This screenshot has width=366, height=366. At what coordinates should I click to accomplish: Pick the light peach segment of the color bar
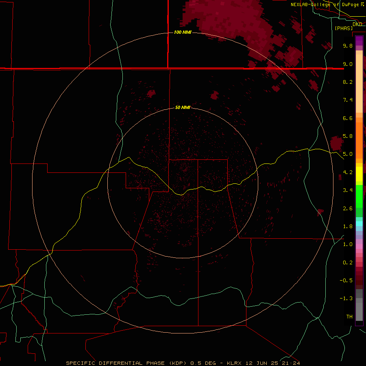(x=359, y=83)
